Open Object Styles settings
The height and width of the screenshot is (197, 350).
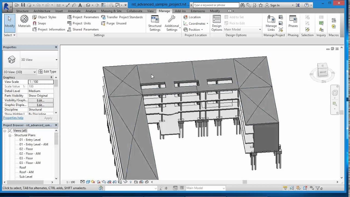click(44, 17)
